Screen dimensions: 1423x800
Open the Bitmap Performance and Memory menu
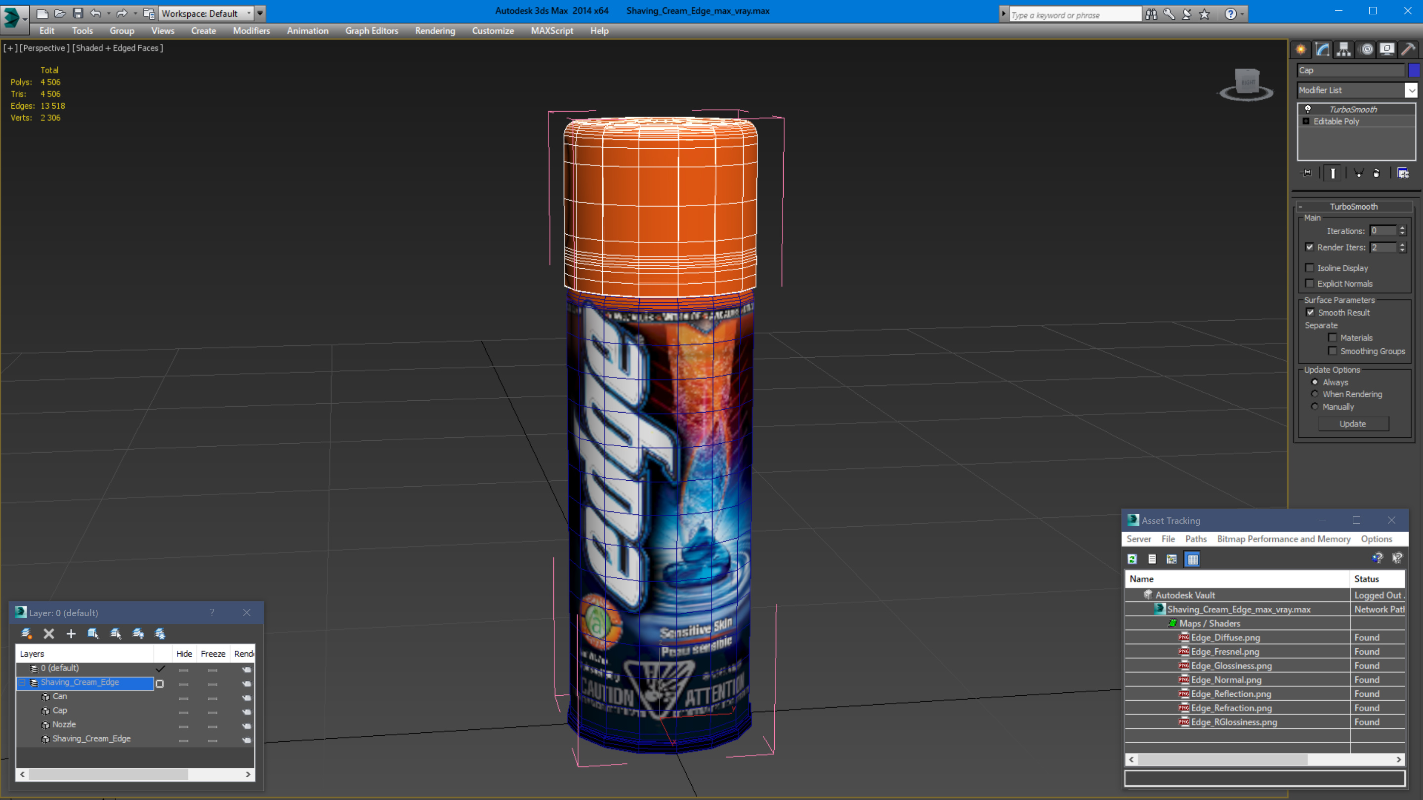(x=1283, y=539)
